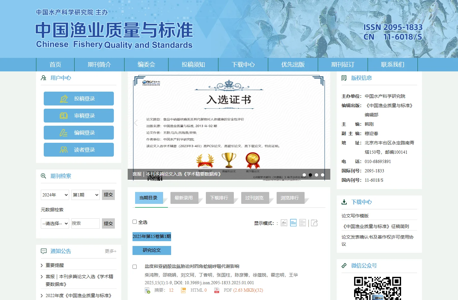This screenshot has width=458, height=300.
Task: Click the 2025年第15卷第1期 issue label
Action: (x=152, y=236)
